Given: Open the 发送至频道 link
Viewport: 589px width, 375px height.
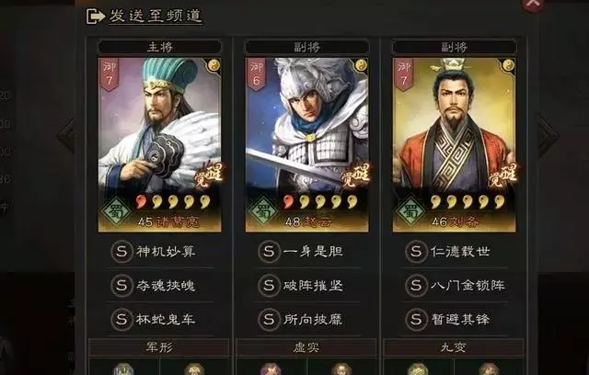Looking at the screenshot, I should pyautogui.click(x=156, y=16).
